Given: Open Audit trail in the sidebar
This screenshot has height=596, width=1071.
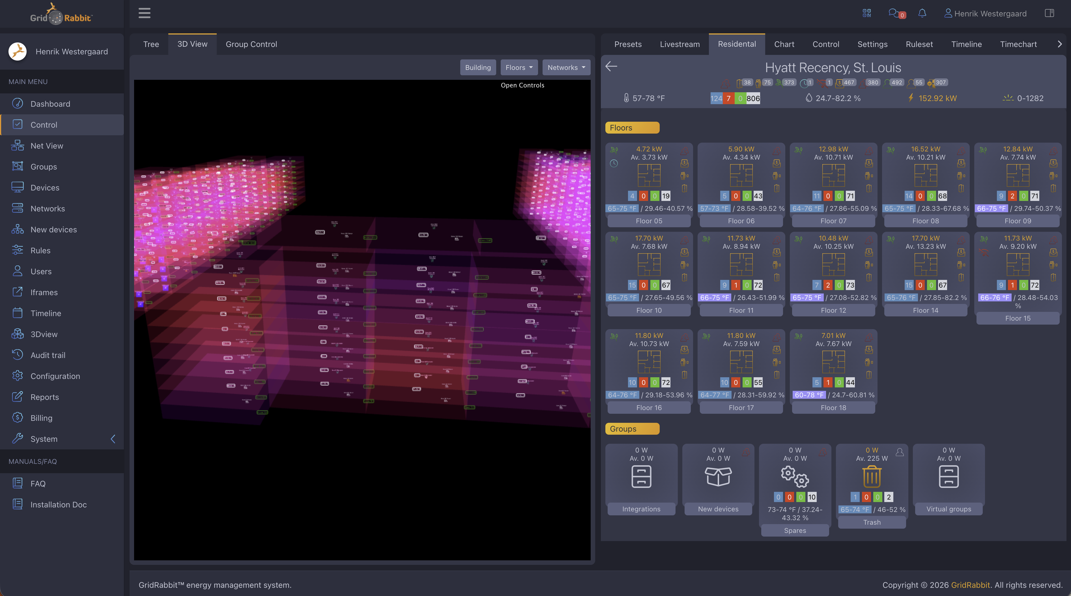Looking at the screenshot, I should (62, 355).
